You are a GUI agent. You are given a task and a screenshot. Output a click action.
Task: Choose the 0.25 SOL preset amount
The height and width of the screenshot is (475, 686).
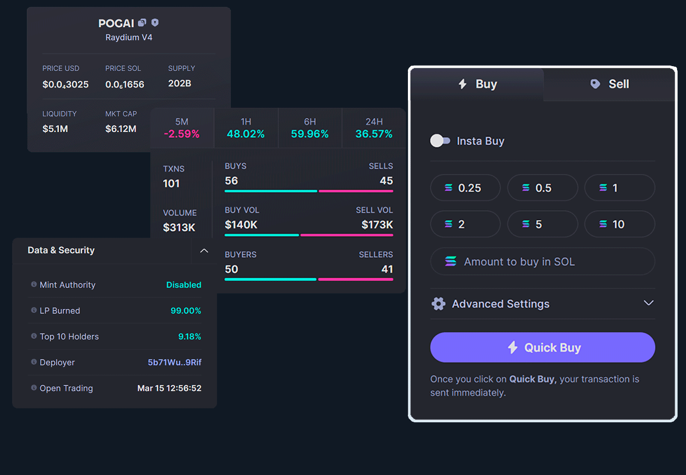[465, 188]
